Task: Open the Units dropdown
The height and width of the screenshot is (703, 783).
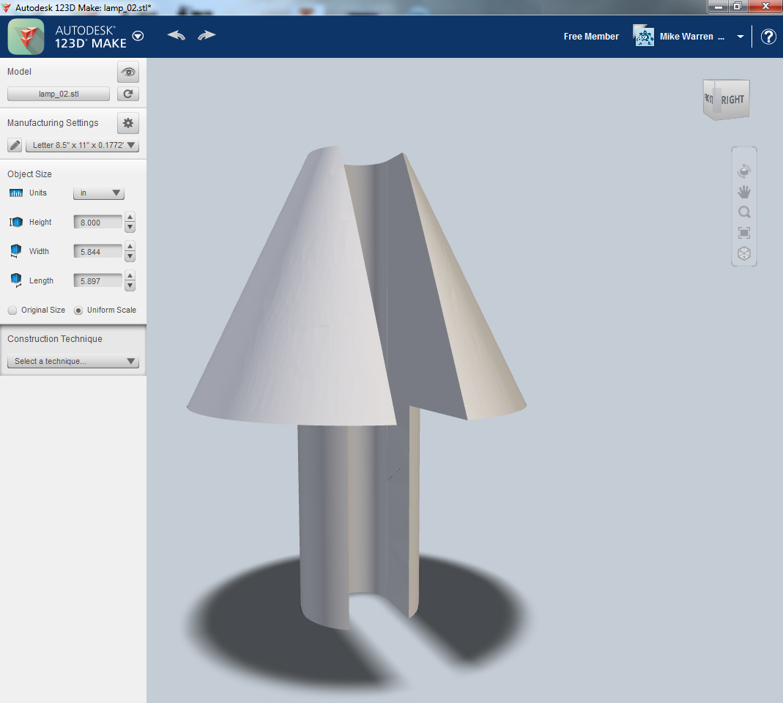Action: click(98, 193)
